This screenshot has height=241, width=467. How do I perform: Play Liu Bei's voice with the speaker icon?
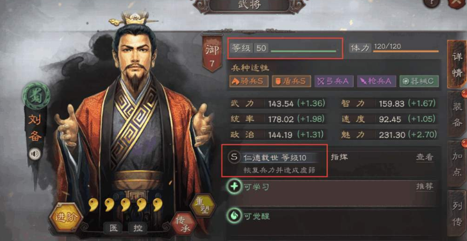[35, 154]
